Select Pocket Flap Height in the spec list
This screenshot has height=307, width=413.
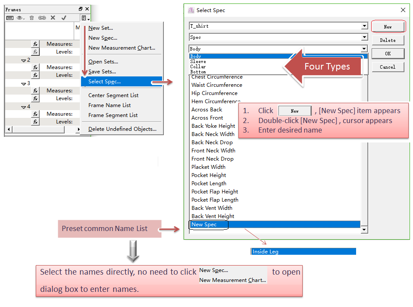point(215,192)
